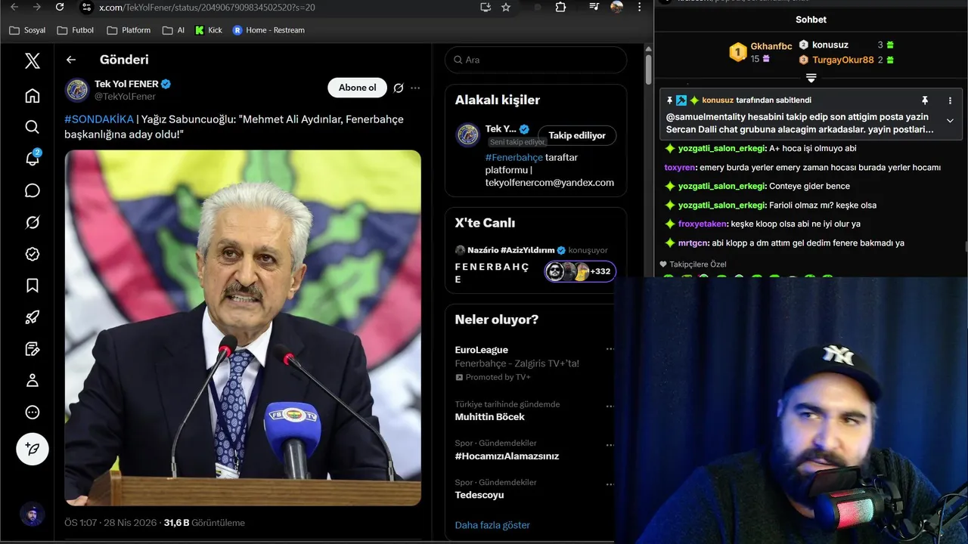Open the Messages chat bubble icon
This screenshot has height=544, width=968.
(32, 190)
